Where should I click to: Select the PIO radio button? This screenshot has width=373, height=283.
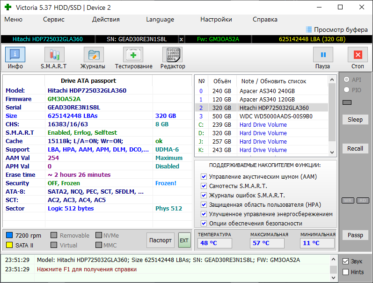[347, 90]
